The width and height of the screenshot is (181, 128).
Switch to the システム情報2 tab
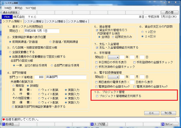pyautogui.click(x=34, y=22)
